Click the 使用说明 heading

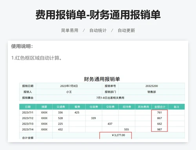[x=22, y=46]
